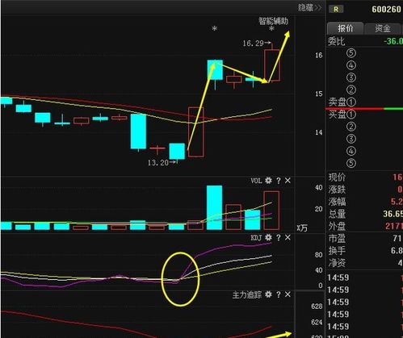Click the tallest cyan volume bar
Image resolution: width=403 pixels, height=338 pixels.
pos(214,207)
